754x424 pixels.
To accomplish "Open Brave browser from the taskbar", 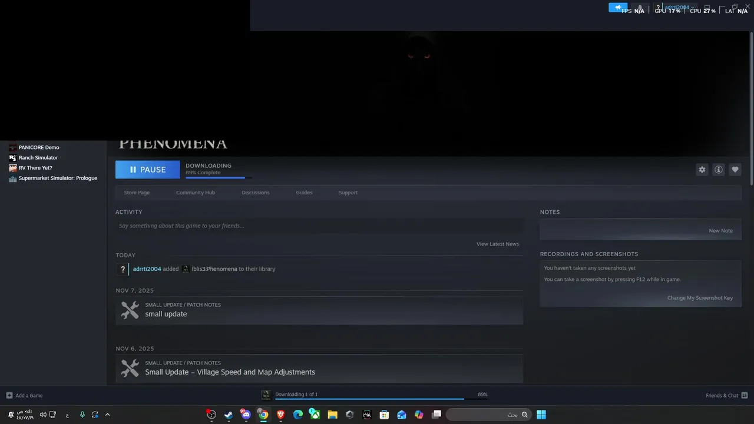I will pyautogui.click(x=280, y=415).
